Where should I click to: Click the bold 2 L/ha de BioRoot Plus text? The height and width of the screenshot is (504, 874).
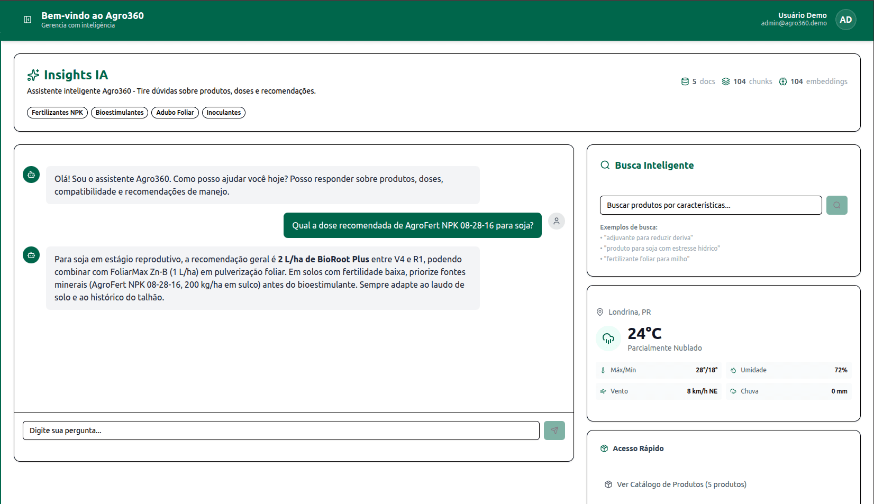click(x=323, y=259)
